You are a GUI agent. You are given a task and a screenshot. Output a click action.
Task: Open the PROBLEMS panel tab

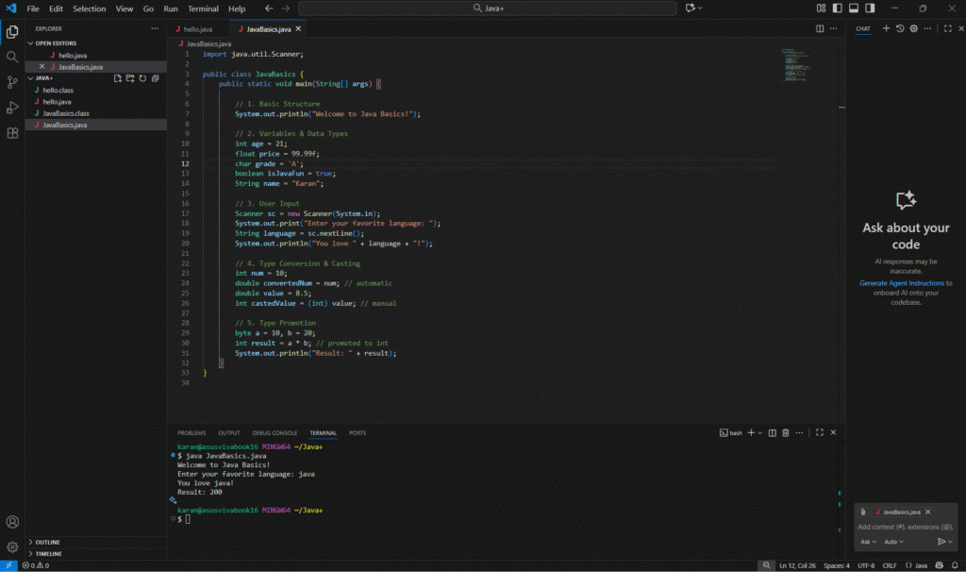click(x=192, y=432)
